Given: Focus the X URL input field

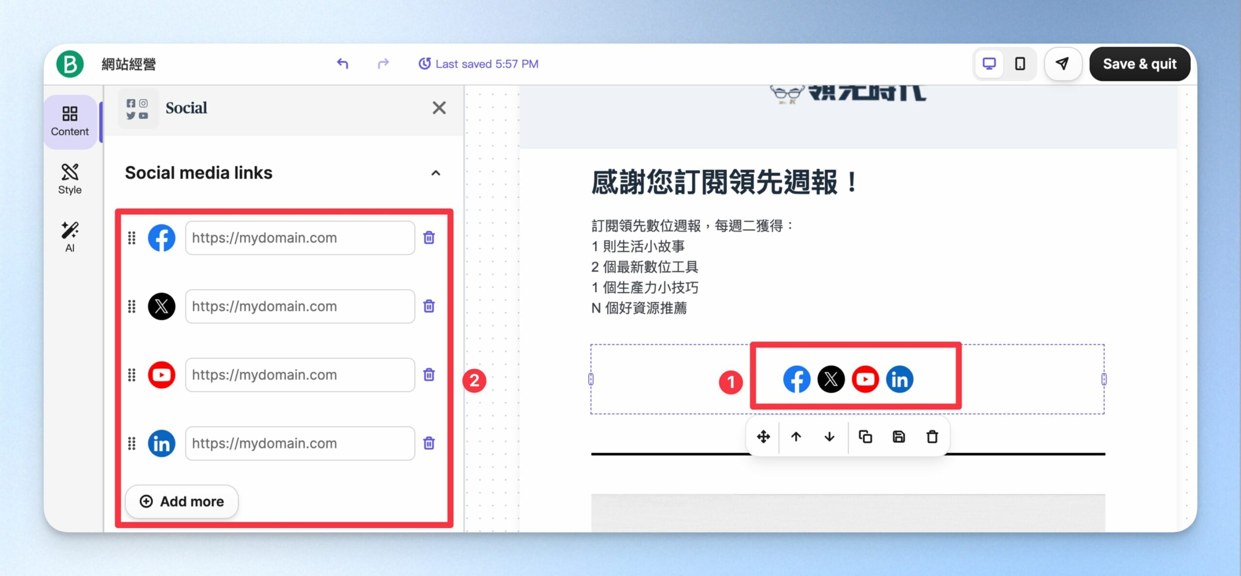Looking at the screenshot, I should (x=300, y=306).
